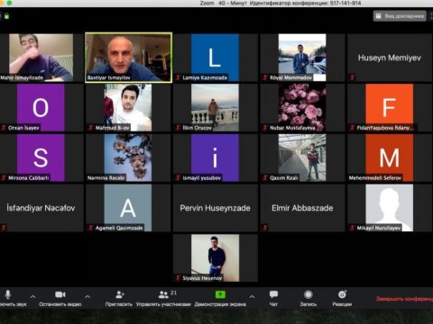Select Mirsona Cabbarli's purple S tile
The height and width of the screenshot is (324, 433).
click(x=41, y=157)
